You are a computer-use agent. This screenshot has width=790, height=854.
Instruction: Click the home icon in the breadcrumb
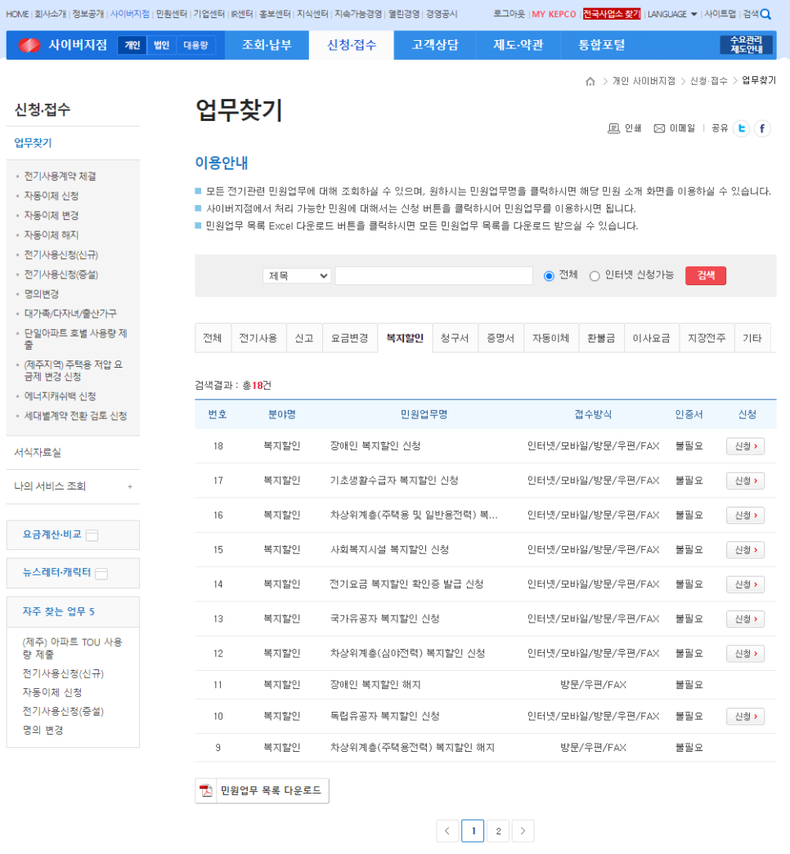pos(590,80)
